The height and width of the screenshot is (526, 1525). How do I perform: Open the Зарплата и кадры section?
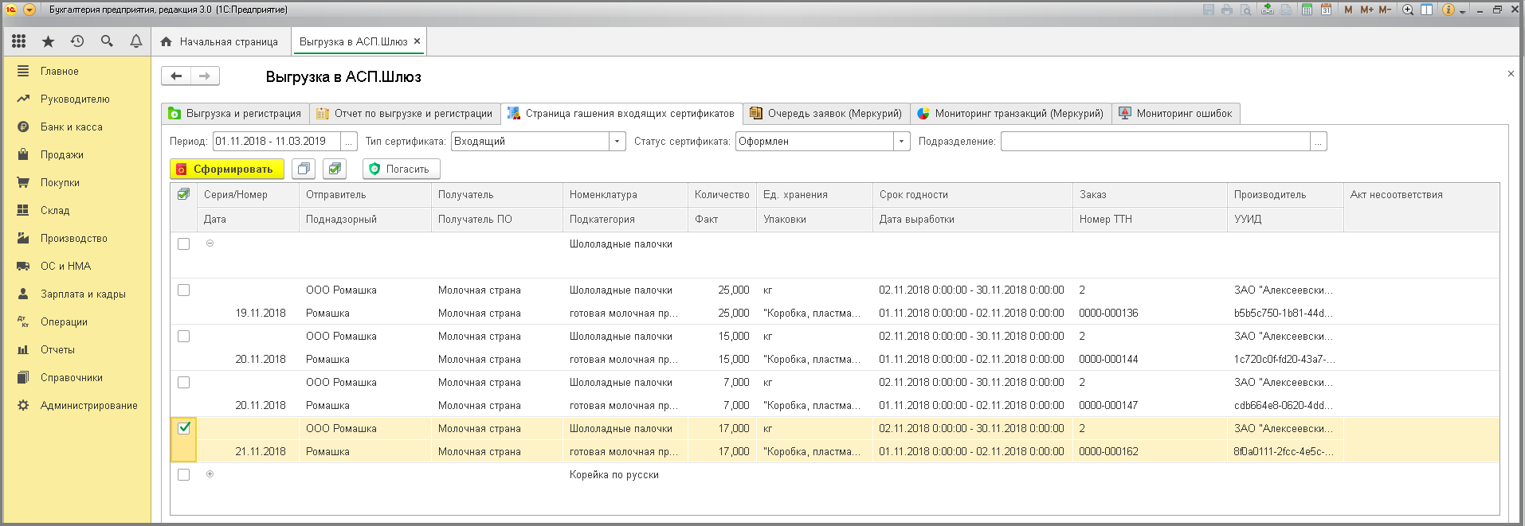click(x=76, y=294)
